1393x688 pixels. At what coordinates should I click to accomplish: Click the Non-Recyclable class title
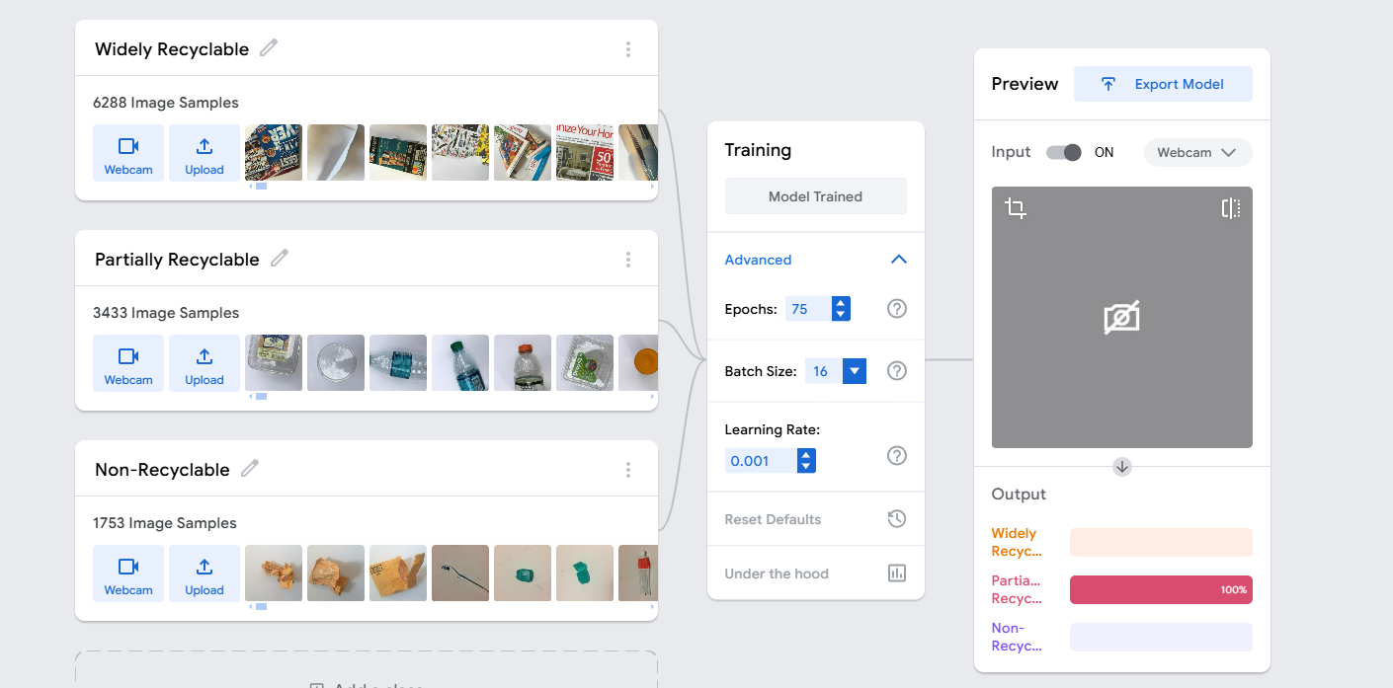pyautogui.click(x=162, y=470)
